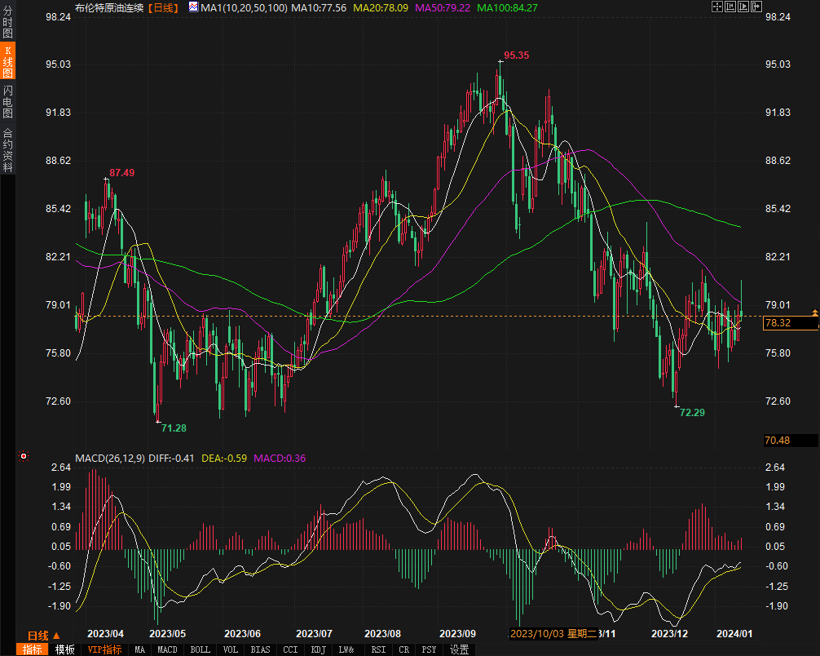Open 合约资料 contract info tab

(x=8, y=150)
